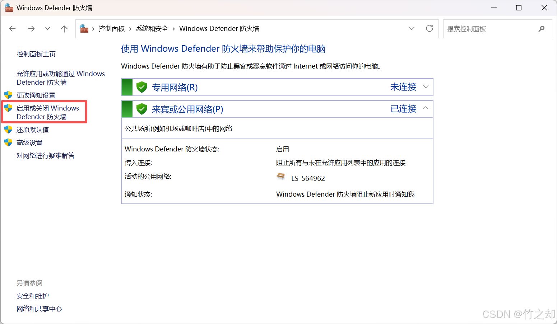
Task: Click the 传入连接: label
Action: click(x=138, y=163)
